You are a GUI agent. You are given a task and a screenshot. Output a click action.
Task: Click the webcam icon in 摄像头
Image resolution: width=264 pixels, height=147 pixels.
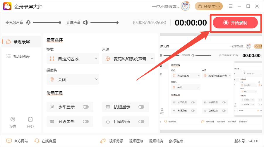click(52, 79)
